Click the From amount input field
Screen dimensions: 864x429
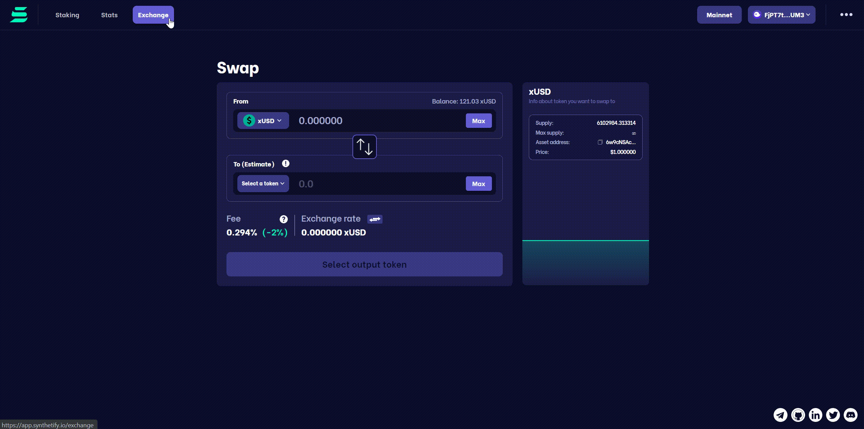point(376,121)
